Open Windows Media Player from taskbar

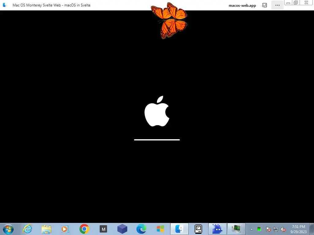click(65, 229)
